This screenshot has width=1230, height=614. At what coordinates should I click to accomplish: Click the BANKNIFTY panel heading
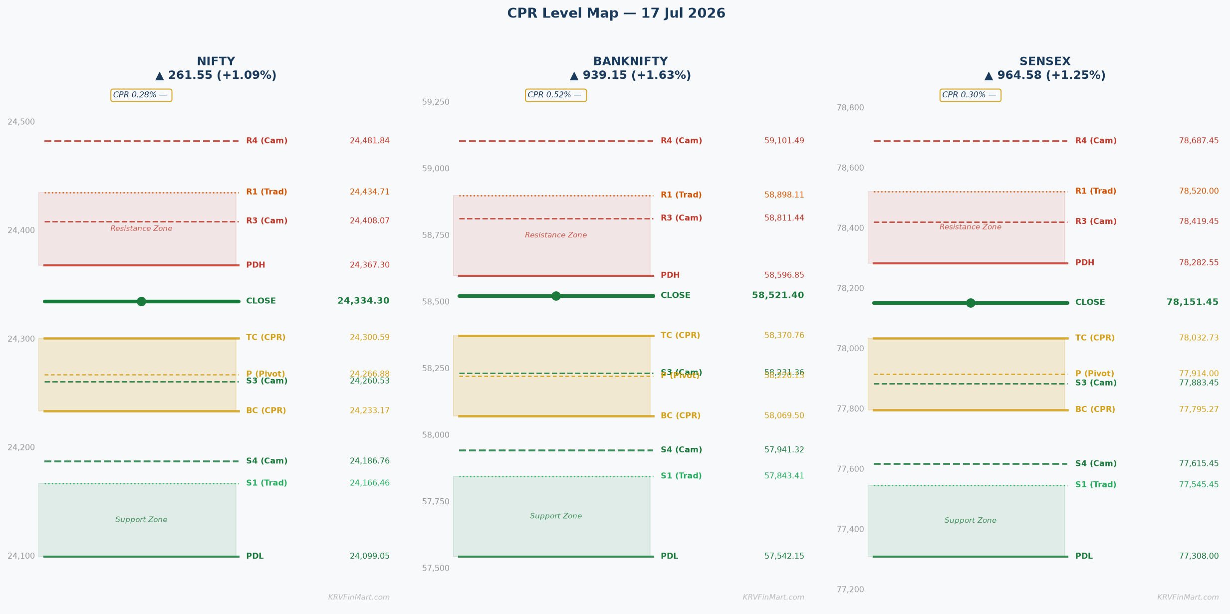pyautogui.click(x=630, y=61)
